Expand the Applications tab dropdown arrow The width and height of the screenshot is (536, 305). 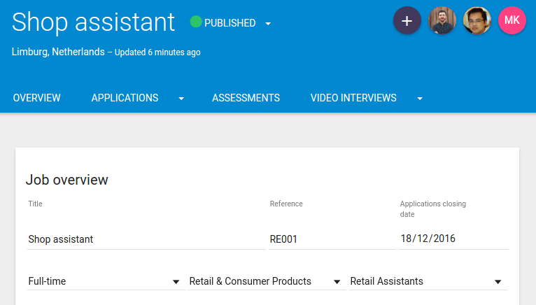coord(181,99)
